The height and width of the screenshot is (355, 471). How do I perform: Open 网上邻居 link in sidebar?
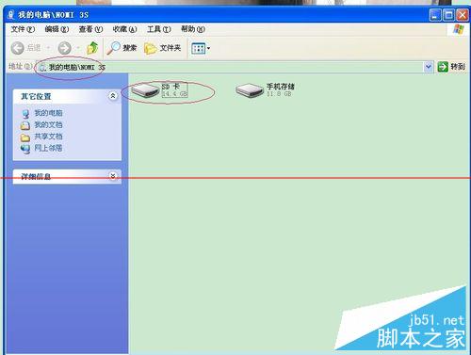(x=48, y=148)
